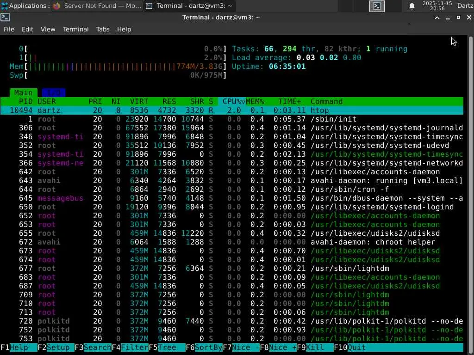Viewport: 474px width, 355px height.
Task: Click the F2 Setup button
Action: (x=56, y=348)
